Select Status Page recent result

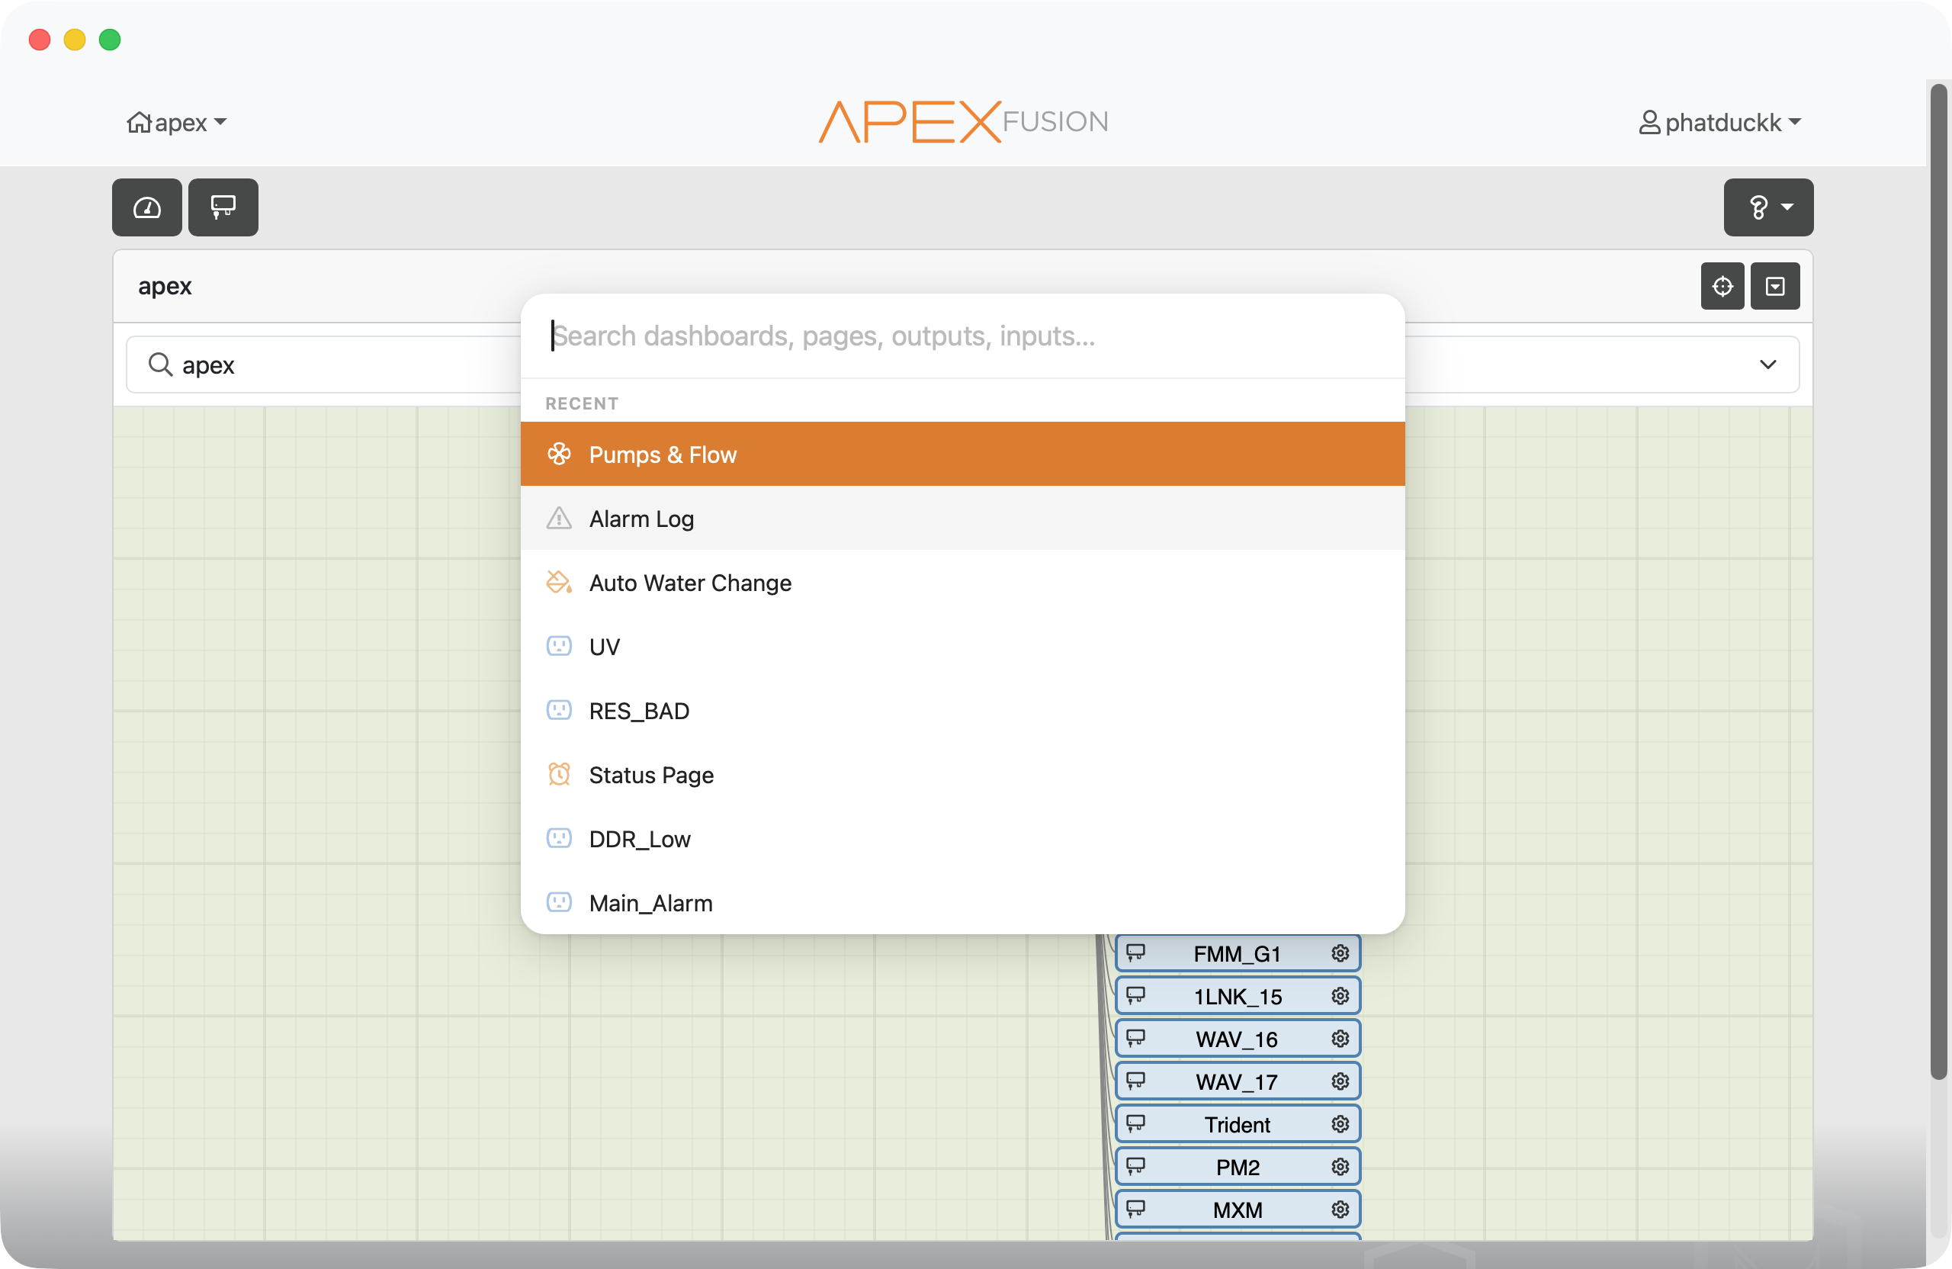click(x=963, y=774)
